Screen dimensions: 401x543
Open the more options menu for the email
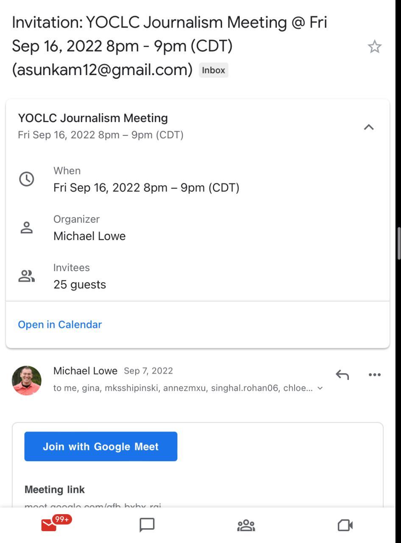(375, 375)
